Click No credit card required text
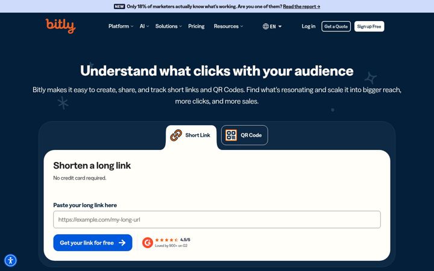 [80, 178]
